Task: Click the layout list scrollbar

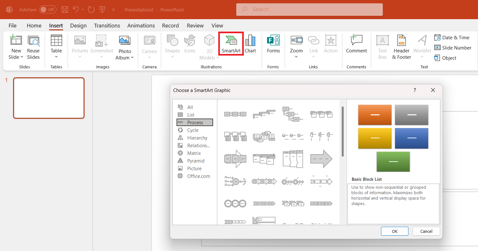Action: pyautogui.click(x=343, y=132)
